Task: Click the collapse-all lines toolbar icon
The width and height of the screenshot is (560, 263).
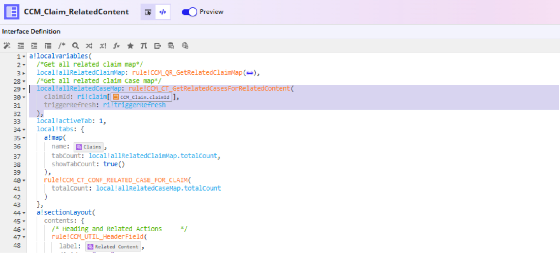Action: (x=48, y=46)
